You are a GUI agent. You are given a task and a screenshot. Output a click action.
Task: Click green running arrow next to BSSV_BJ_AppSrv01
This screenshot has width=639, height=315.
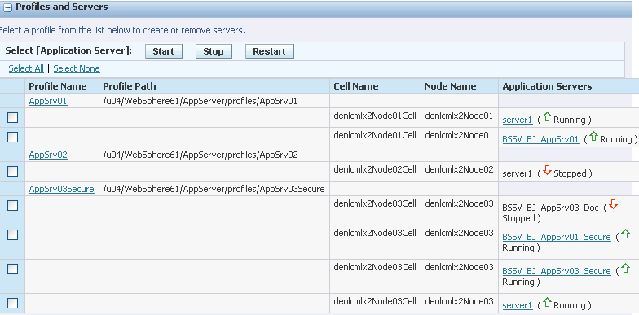point(593,137)
